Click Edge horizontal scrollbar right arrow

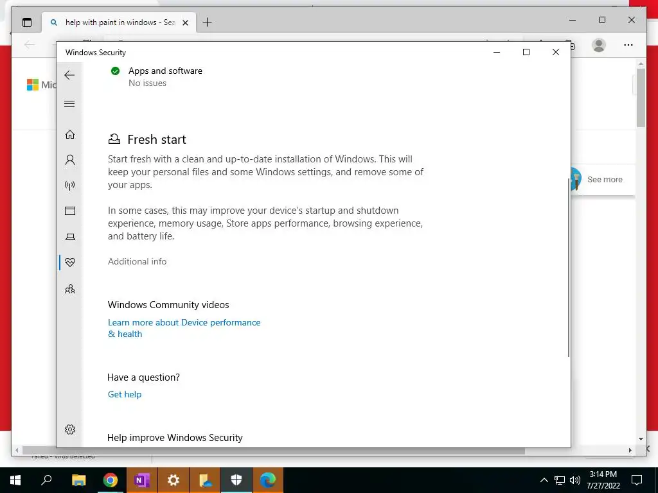click(x=630, y=450)
